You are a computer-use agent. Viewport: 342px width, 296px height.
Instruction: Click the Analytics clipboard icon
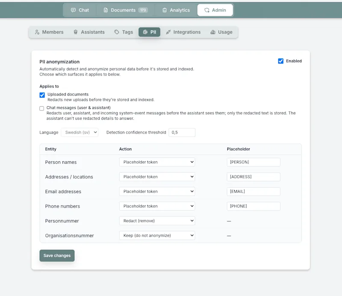pos(165,10)
